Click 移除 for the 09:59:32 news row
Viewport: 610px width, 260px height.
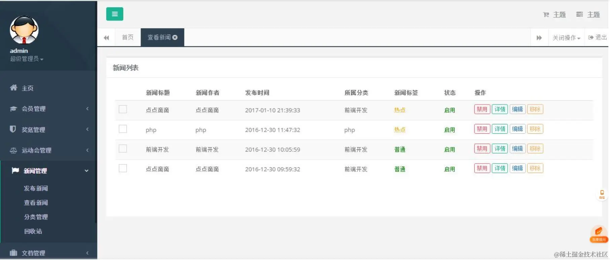535,168
